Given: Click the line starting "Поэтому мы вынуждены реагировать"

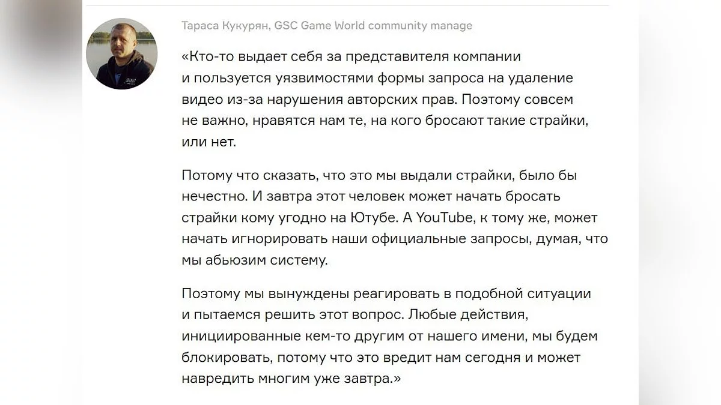Looking at the screenshot, I should pos(386,294).
